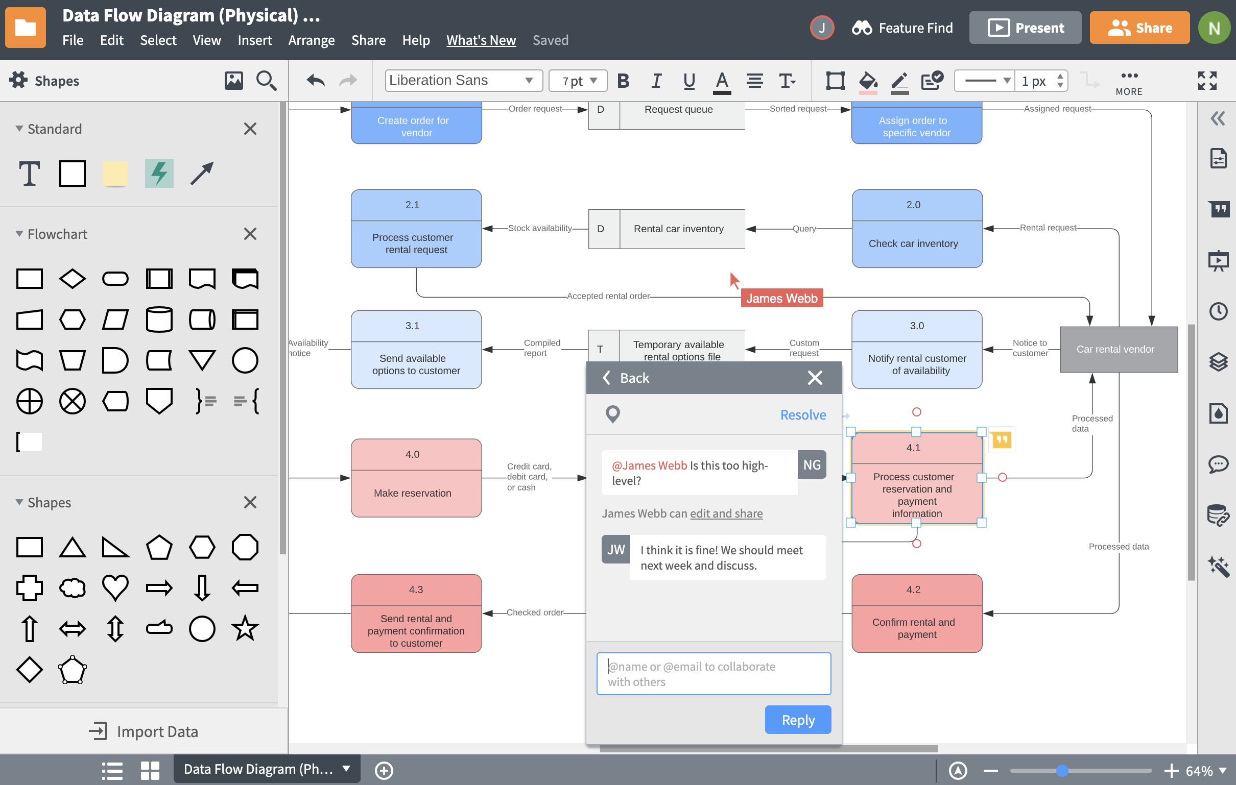
Task: Select the Line style tool
Action: click(x=986, y=80)
